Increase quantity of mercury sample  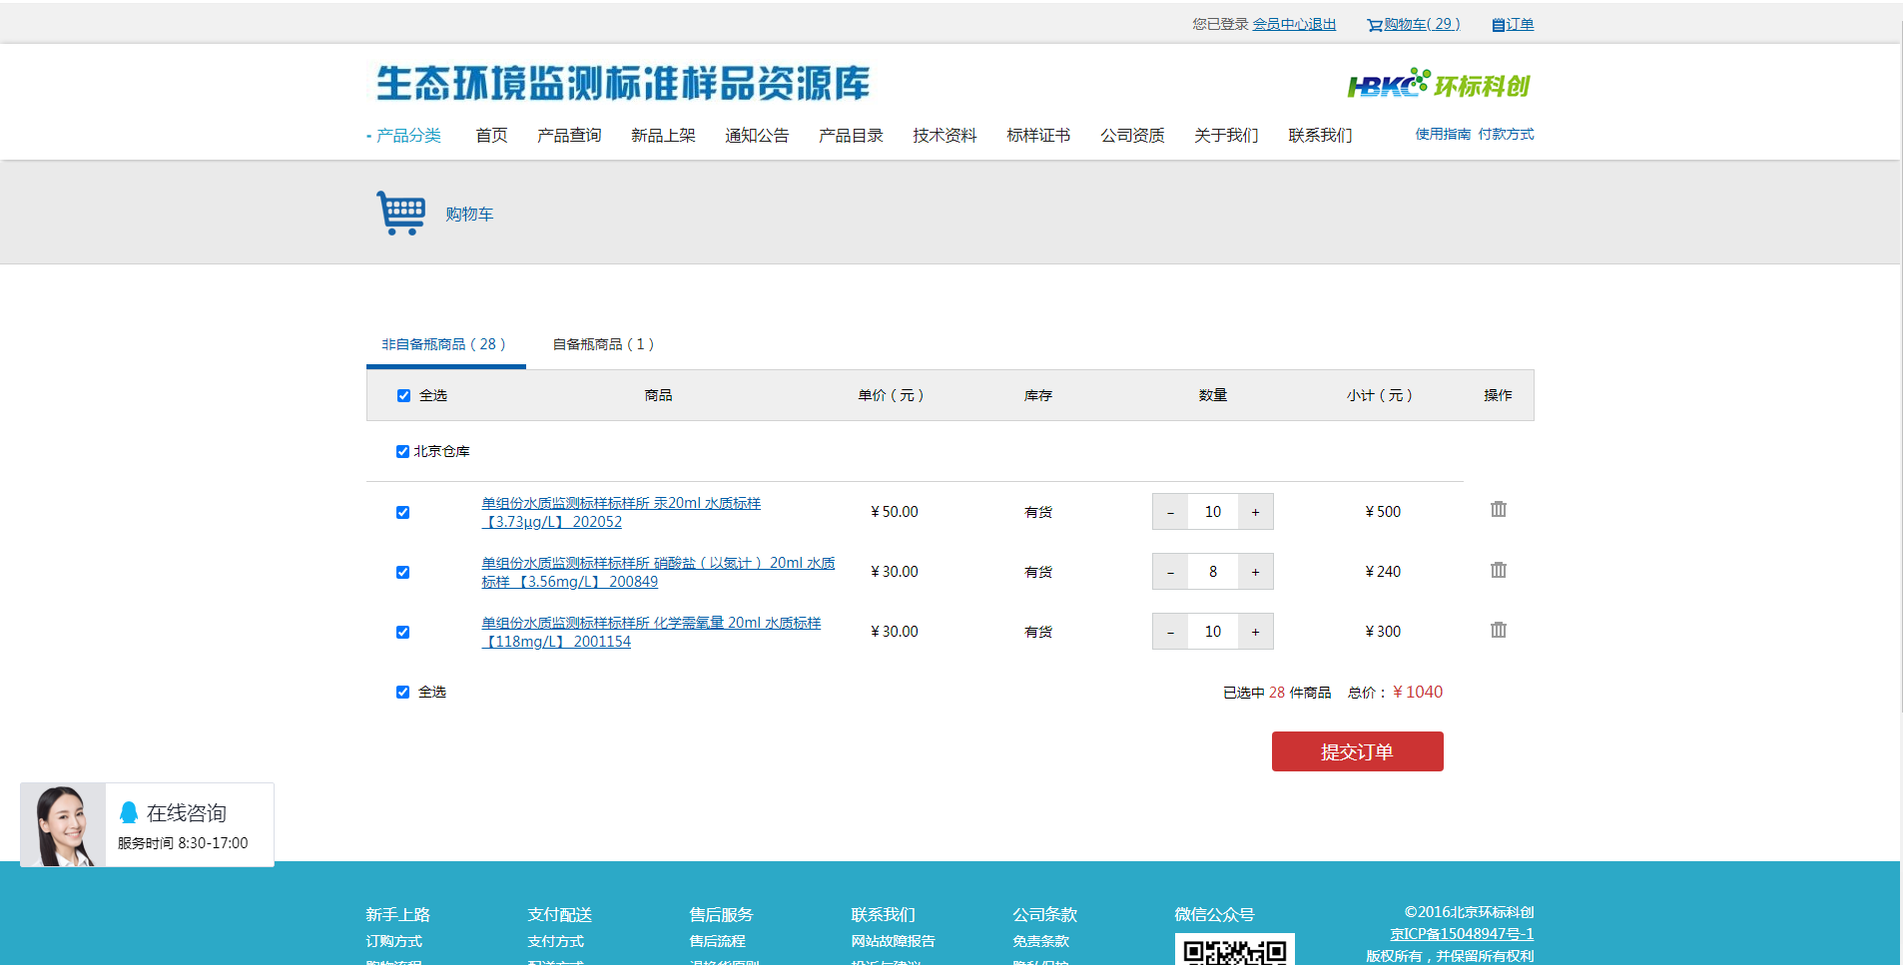click(1255, 512)
